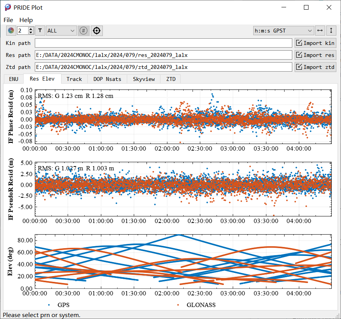Click the horizontal double-arrow fit icon

tap(320, 31)
